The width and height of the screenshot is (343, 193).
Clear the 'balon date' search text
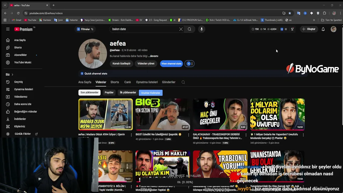(181, 29)
